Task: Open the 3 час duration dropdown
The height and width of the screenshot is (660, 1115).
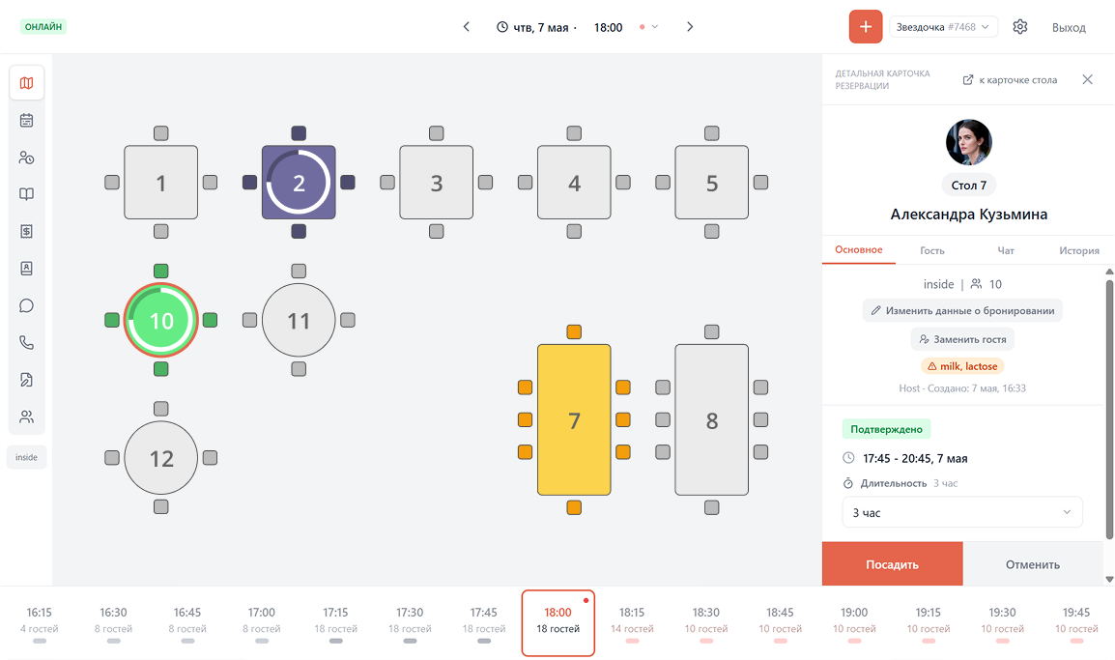Action: click(x=962, y=512)
